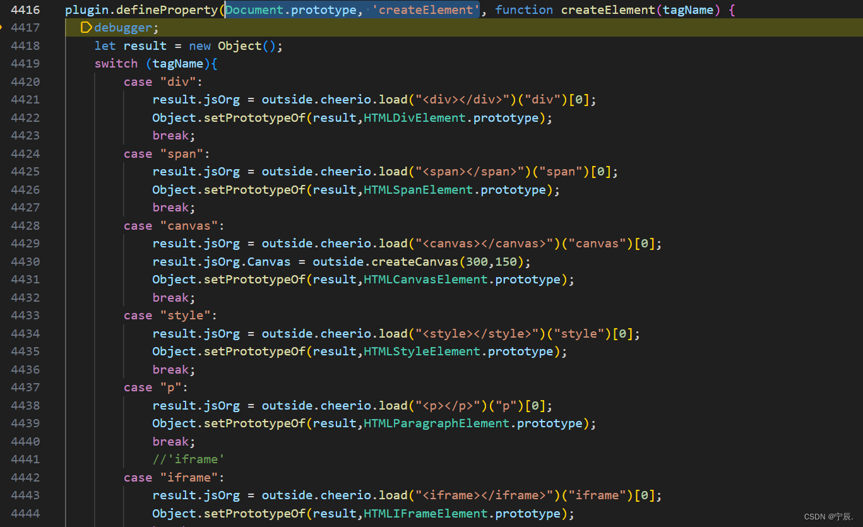Image resolution: width=863 pixels, height=527 pixels.
Task: Click 'break;' on line 4432
Action: tap(174, 298)
